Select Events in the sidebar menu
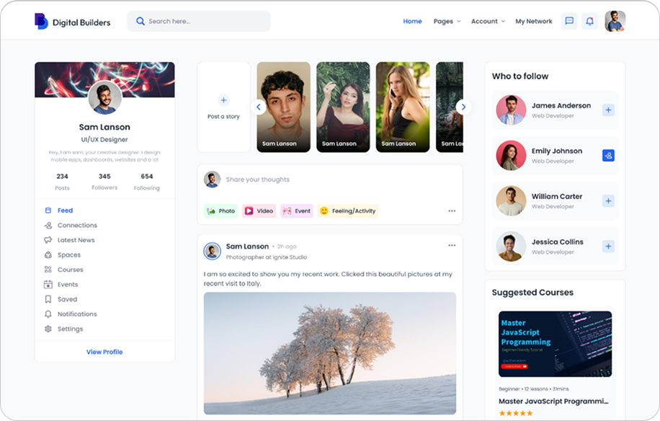 (68, 284)
